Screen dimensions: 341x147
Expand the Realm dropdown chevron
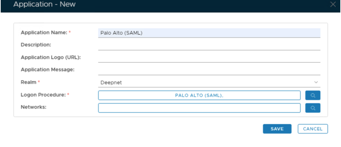click(x=316, y=82)
